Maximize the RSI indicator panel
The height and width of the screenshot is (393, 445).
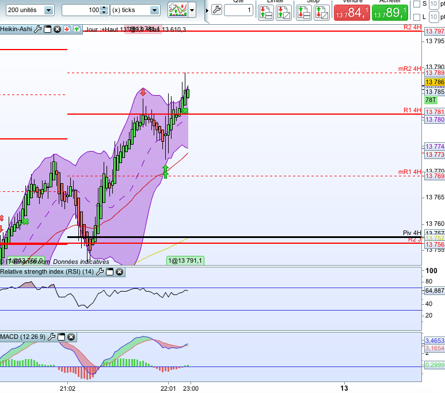(x=109, y=271)
